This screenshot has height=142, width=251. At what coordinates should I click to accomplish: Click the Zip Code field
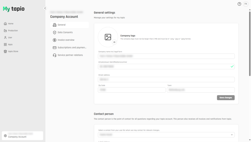[x=132, y=90]
